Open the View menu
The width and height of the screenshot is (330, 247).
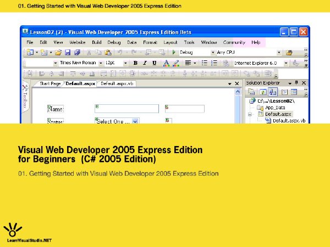pos(58,42)
